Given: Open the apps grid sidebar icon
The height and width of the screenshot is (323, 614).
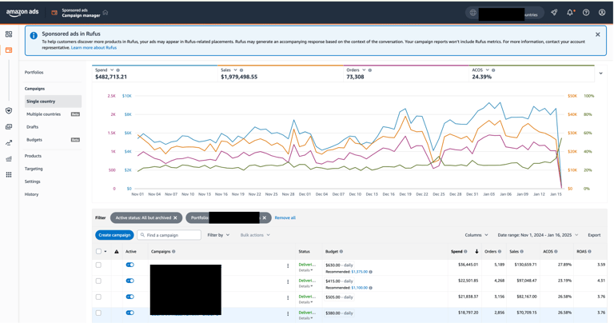Looking at the screenshot, I should 9,174.
